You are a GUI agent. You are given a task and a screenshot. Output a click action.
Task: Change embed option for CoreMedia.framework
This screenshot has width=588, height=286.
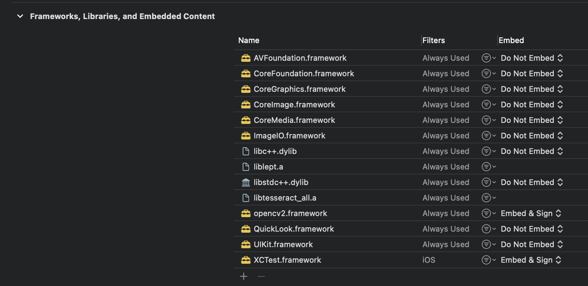click(532, 120)
